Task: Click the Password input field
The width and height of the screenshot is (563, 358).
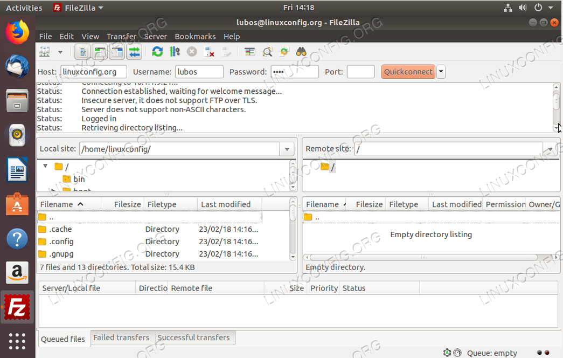Action: (x=295, y=71)
